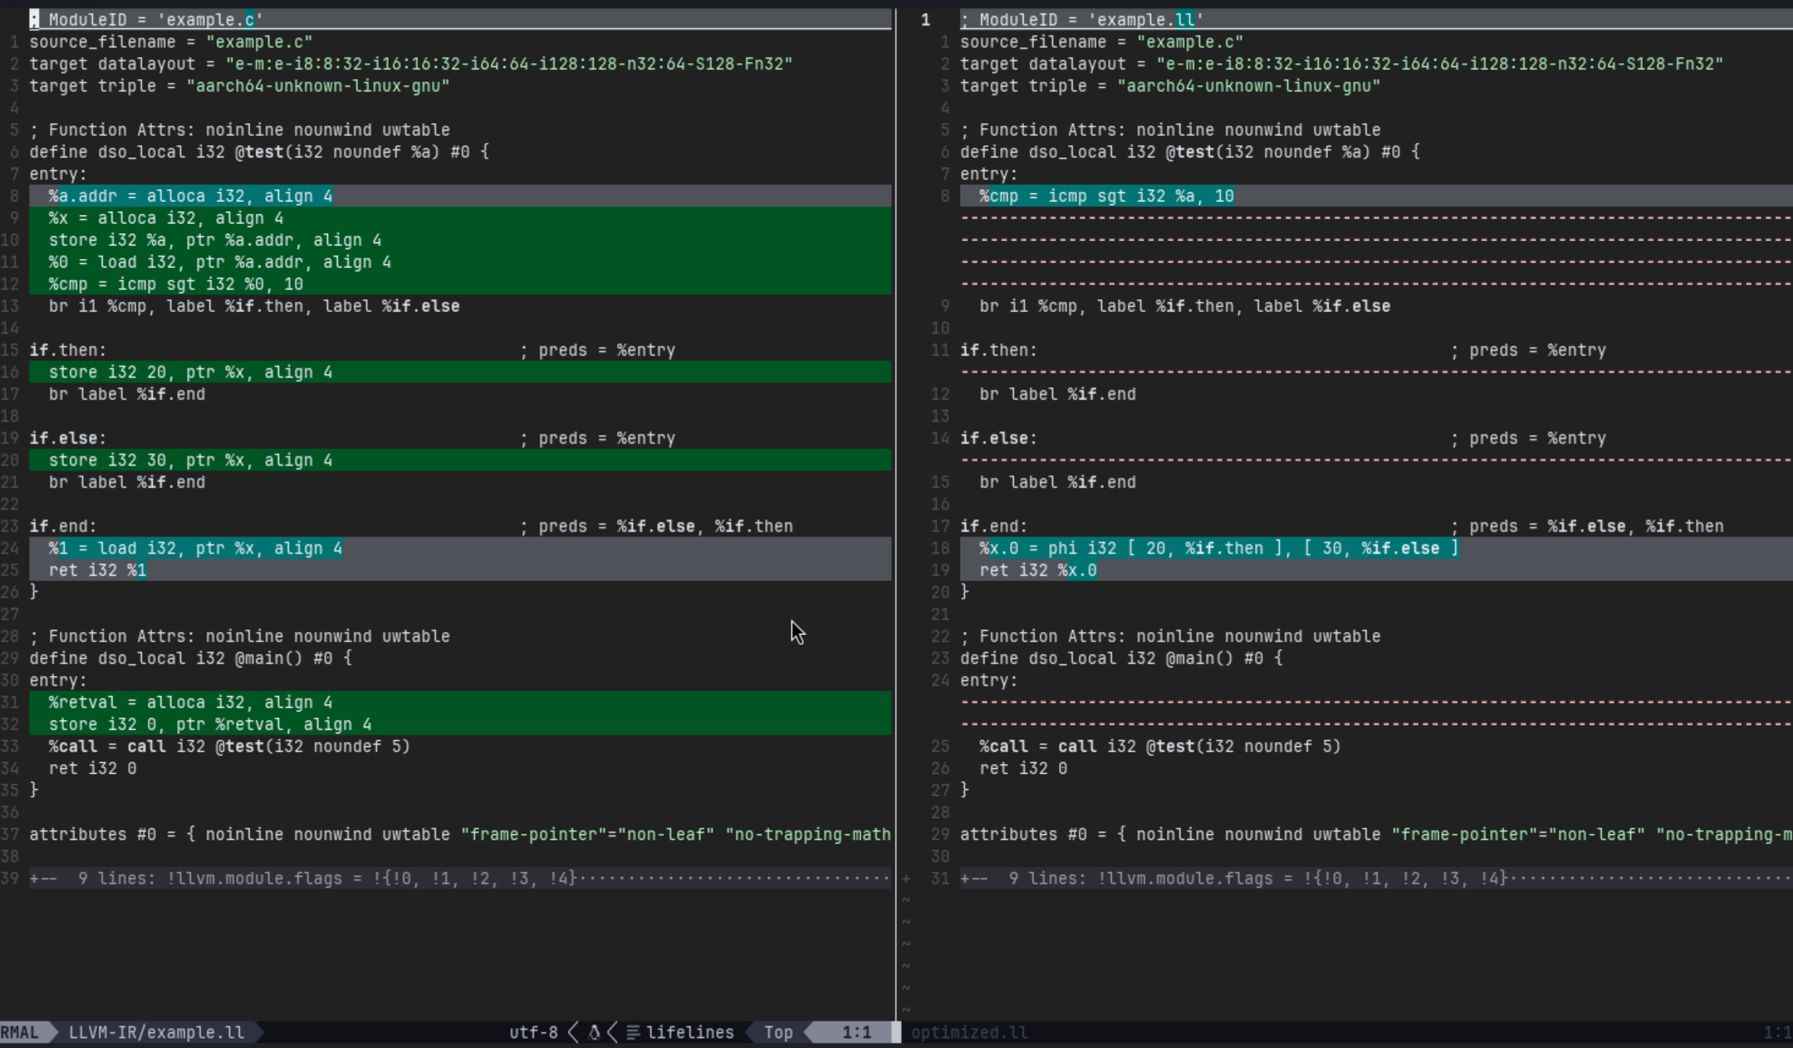Click the Linux penguin fileformat icon
This screenshot has width=1793, height=1048.
tap(594, 1032)
